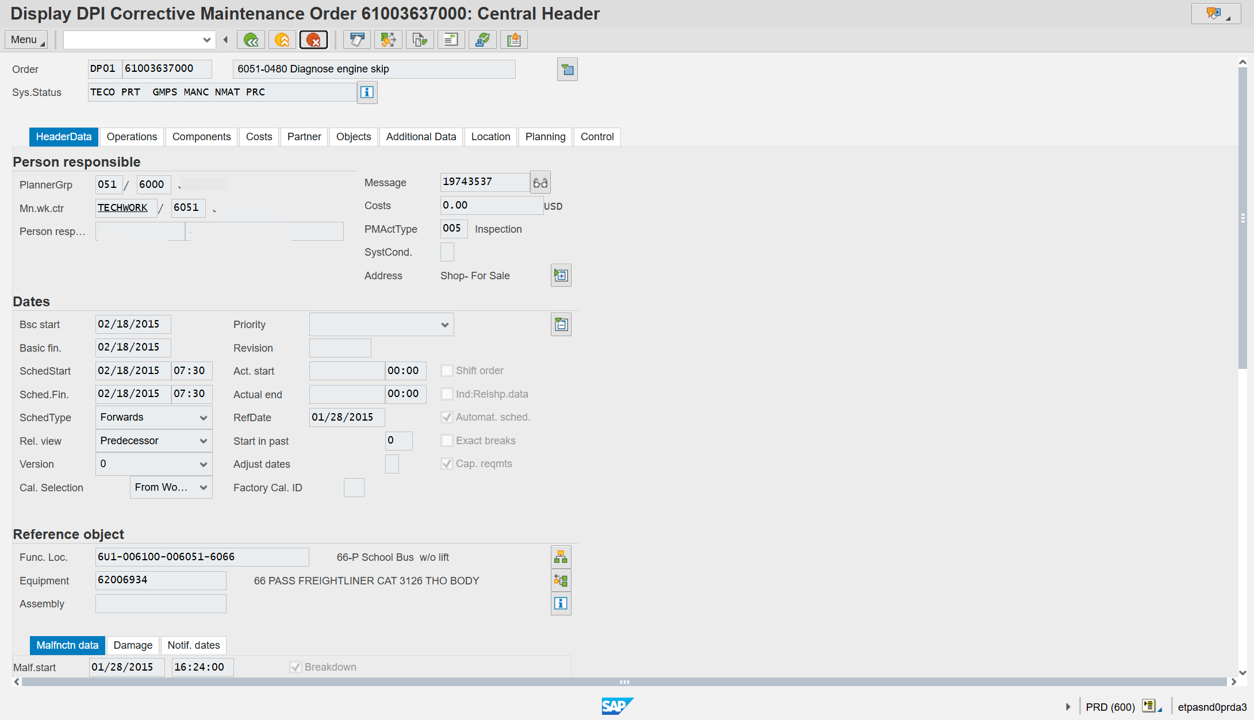Switch to the Components tab
This screenshot has width=1254, height=720.
click(201, 137)
